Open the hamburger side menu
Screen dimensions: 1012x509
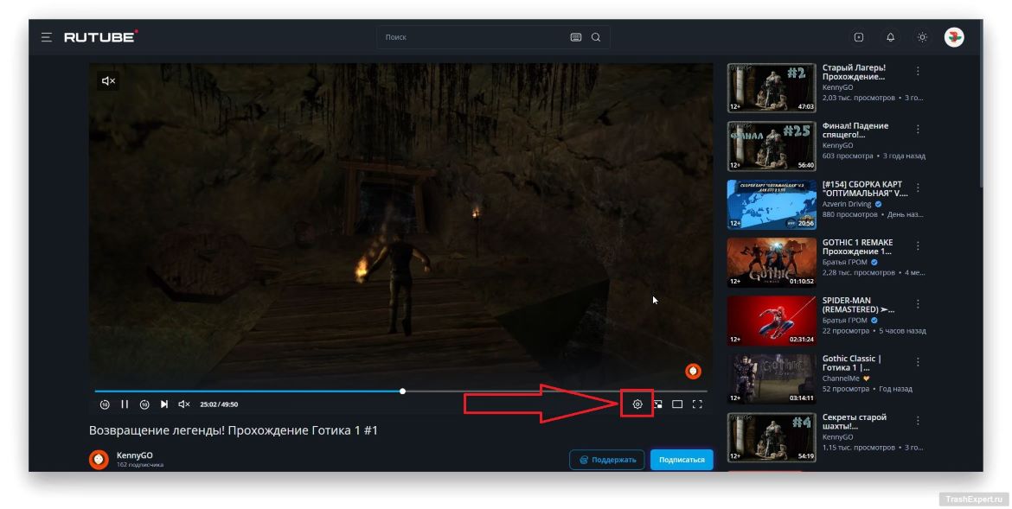(x=46, y=37)
